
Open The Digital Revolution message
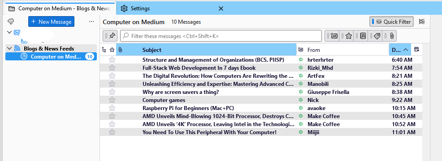click(218, 76)
